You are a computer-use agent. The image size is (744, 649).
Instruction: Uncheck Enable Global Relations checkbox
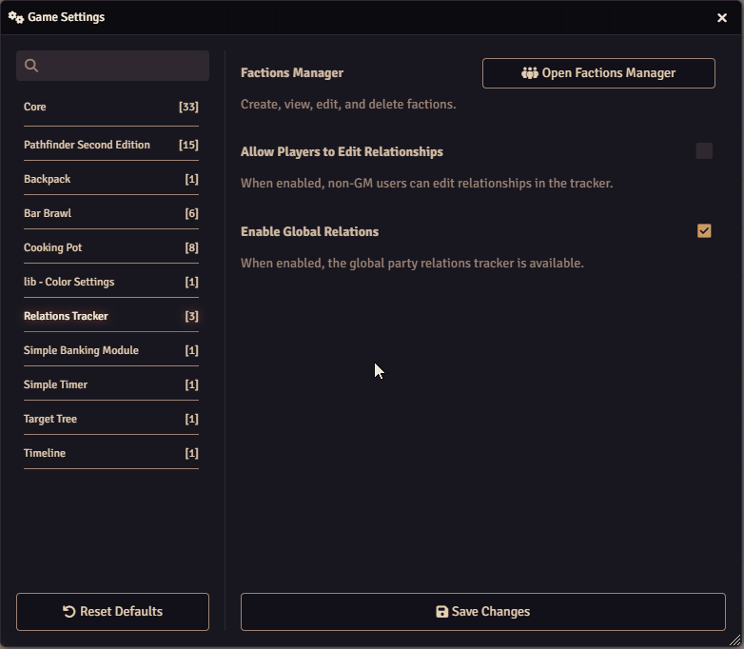704,231
